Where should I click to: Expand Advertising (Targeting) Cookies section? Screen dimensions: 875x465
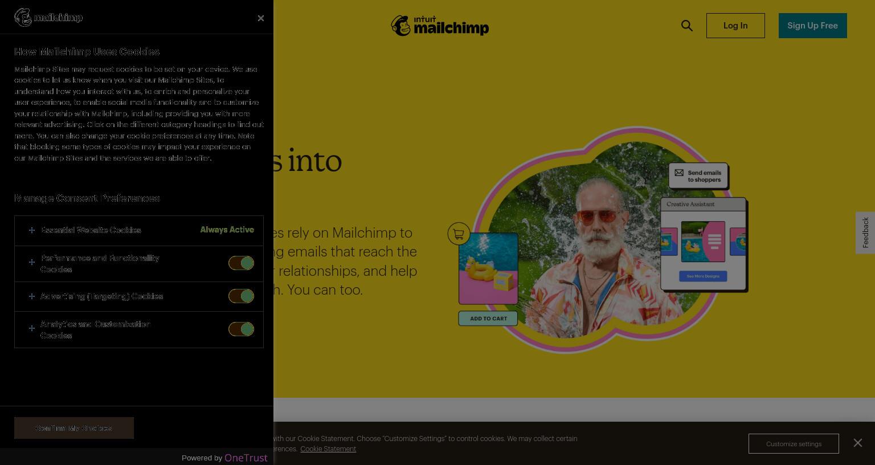[x=32, y=296]
